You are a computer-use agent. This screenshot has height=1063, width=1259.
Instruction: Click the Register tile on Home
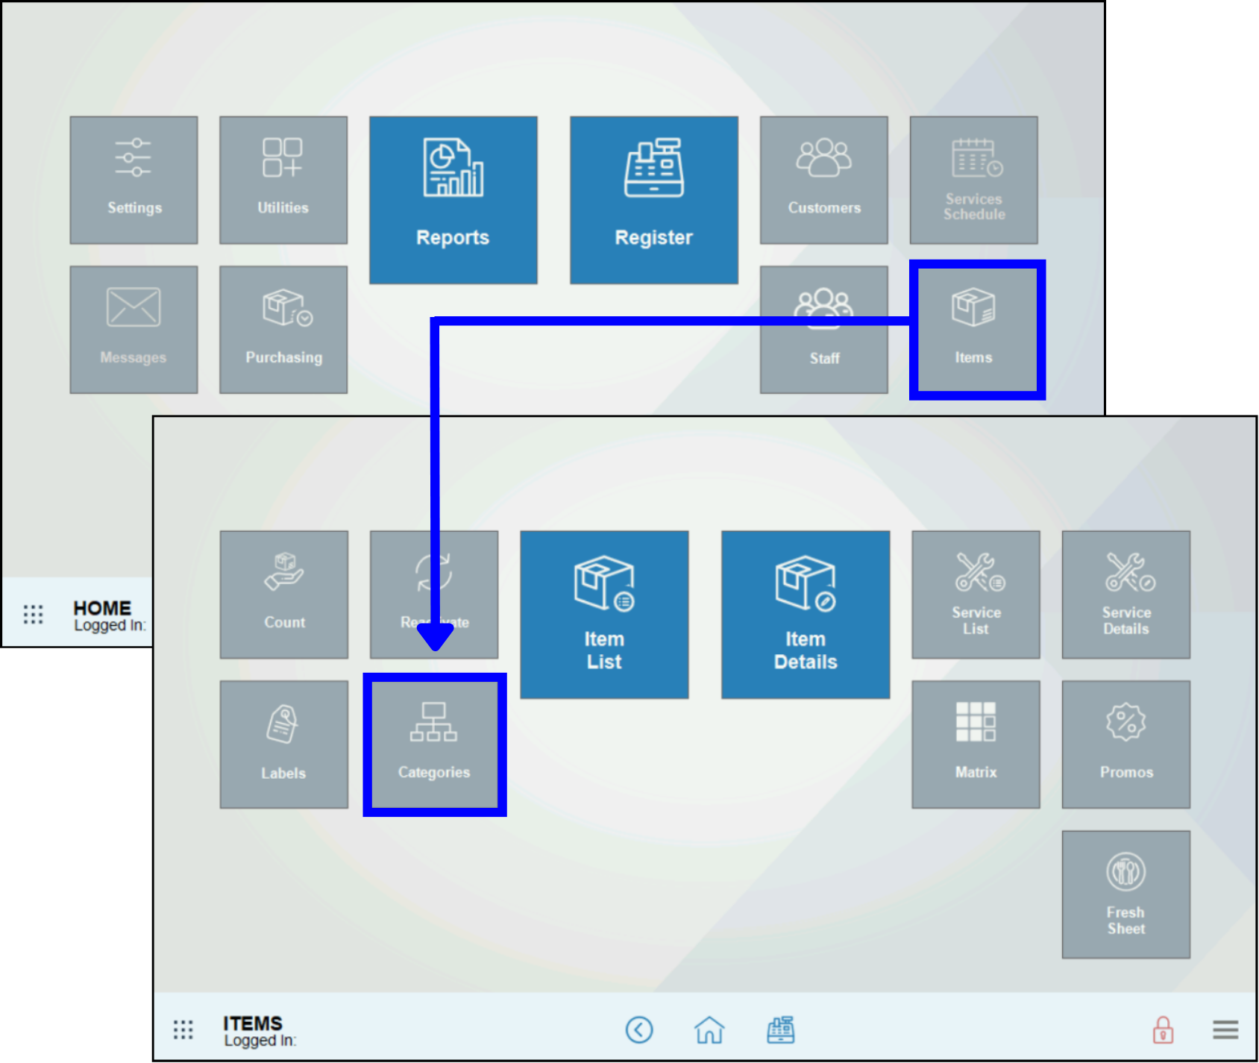[653, 199]
